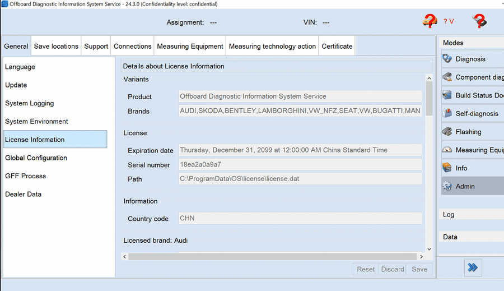
Task: Open the Admin mode gear icon
Action: (x=447, y=186)
